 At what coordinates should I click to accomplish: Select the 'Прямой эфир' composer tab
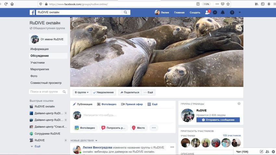point(132,104)
